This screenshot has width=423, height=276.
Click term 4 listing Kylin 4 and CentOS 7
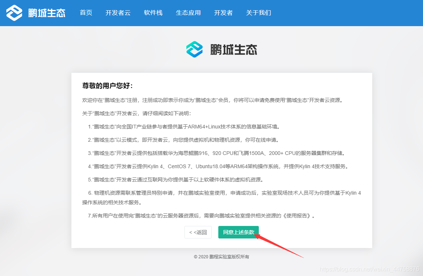[218, 166]
